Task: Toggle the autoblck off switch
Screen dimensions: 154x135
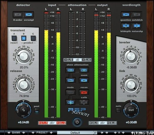Action: pyautogui.click(x=137, y=15)
